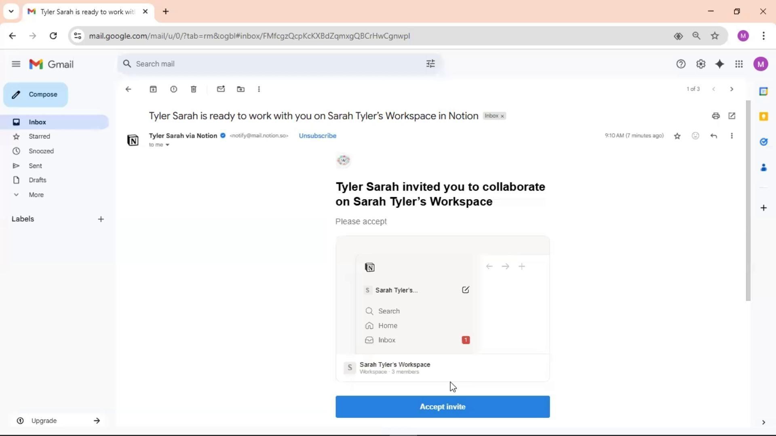Image resolution: width=776 pixels, height=436 pixels.
Task: Star the Notion invite email
Action: 677,136
